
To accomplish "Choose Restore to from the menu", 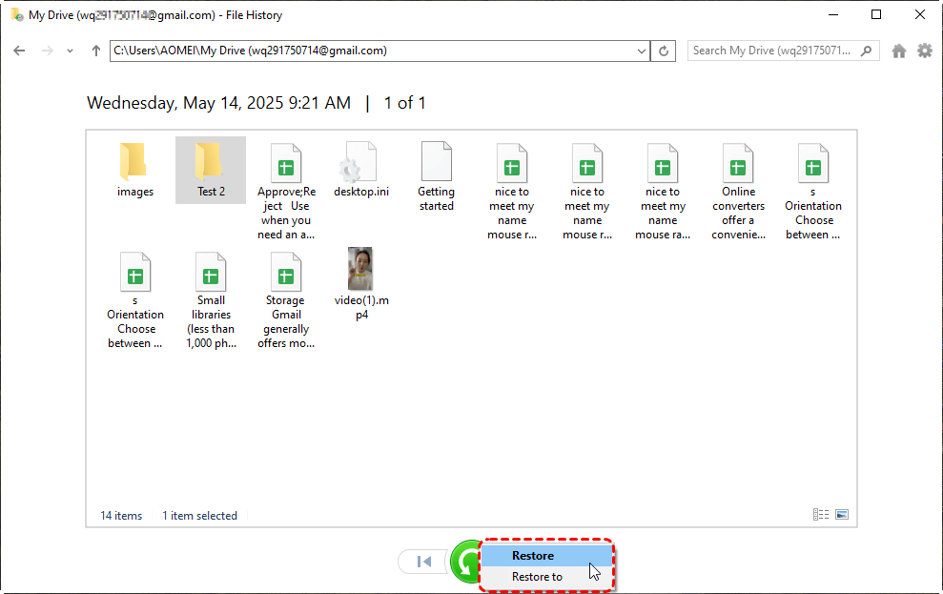I will click(x=546, y=577).
